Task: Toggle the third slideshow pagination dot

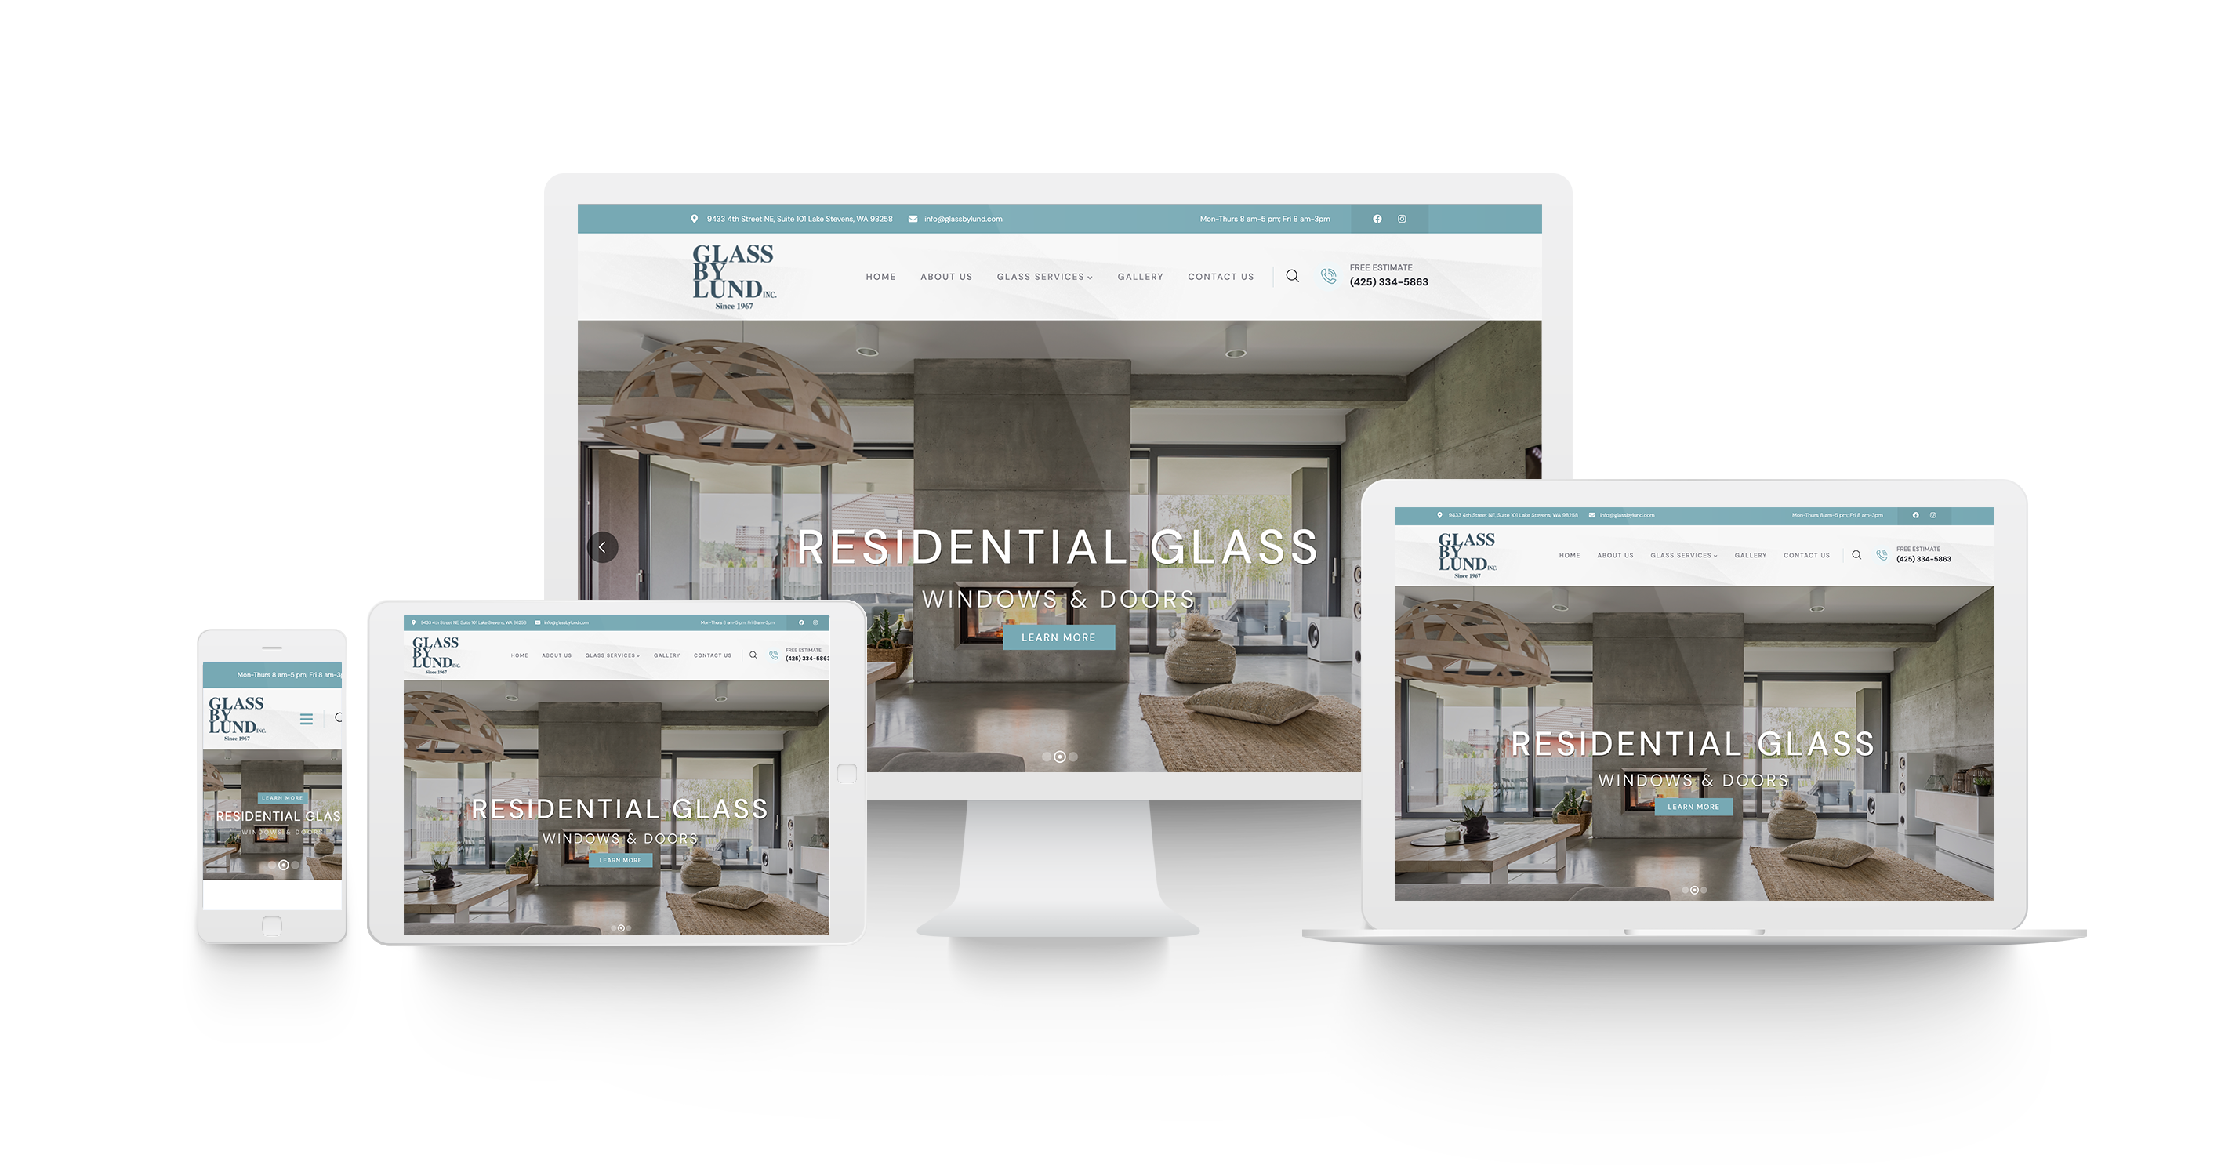Action: pyautogui.click(x=1074, y=757)
